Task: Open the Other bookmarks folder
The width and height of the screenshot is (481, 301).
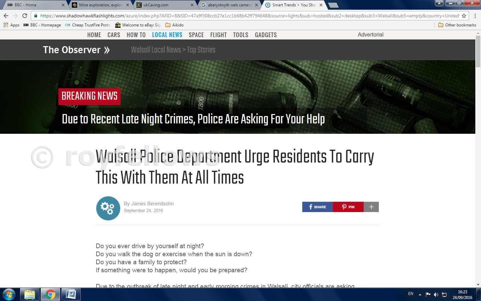Action: point(457,25)
